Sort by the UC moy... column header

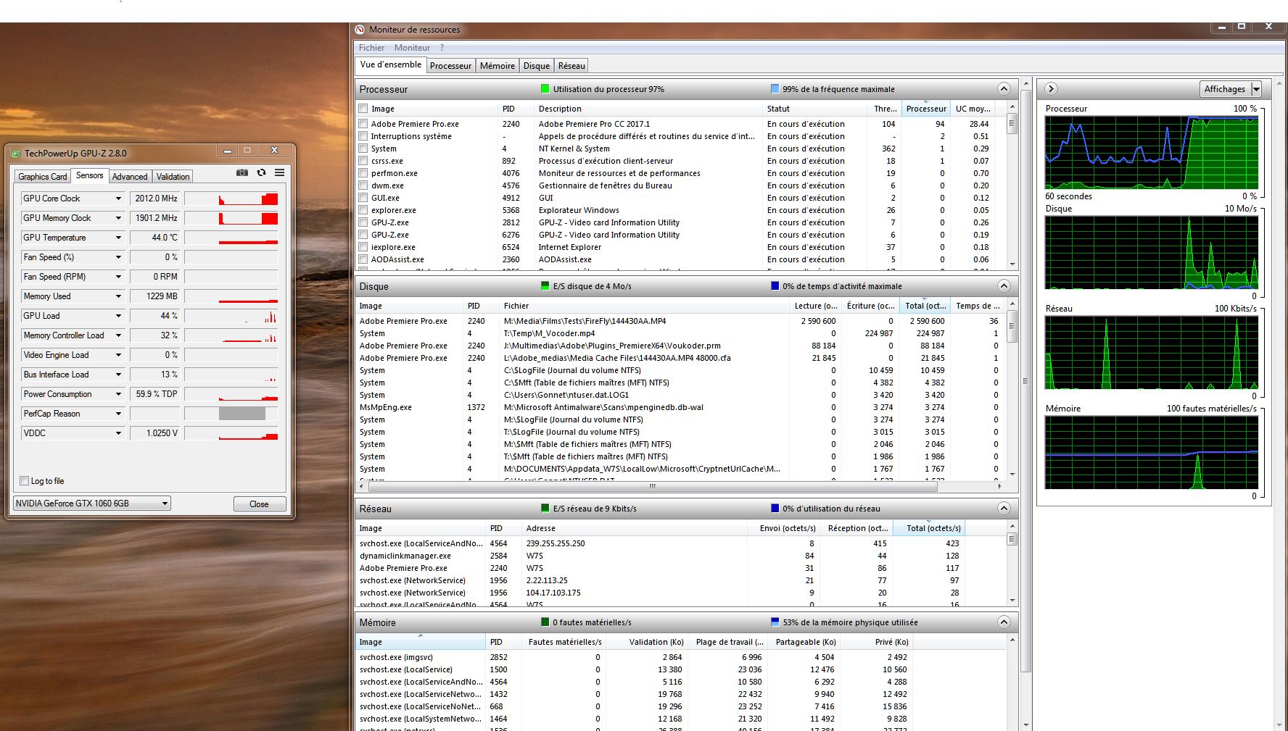click(972, 109)
